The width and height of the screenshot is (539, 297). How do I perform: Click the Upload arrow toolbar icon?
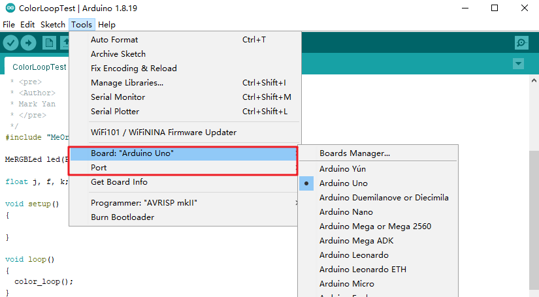(x=29, y=43)
